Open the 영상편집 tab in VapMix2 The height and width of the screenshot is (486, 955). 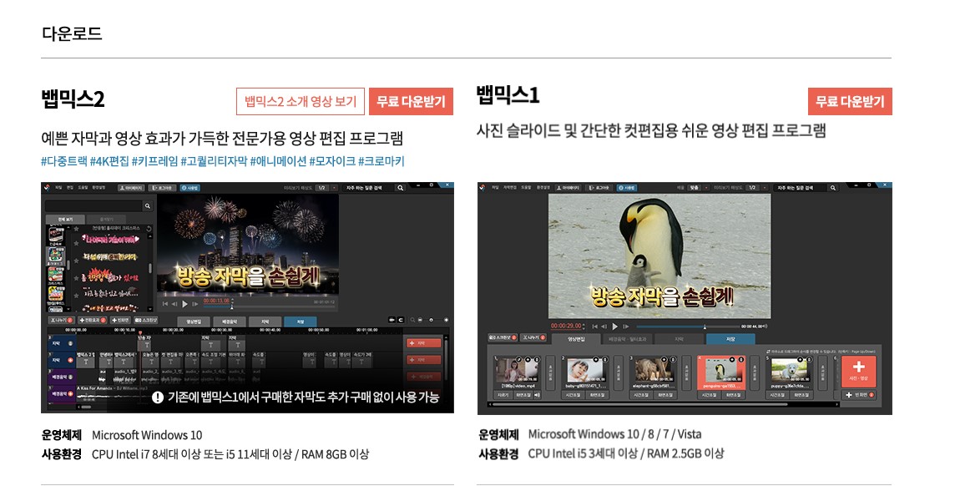(x=194, y=321)
